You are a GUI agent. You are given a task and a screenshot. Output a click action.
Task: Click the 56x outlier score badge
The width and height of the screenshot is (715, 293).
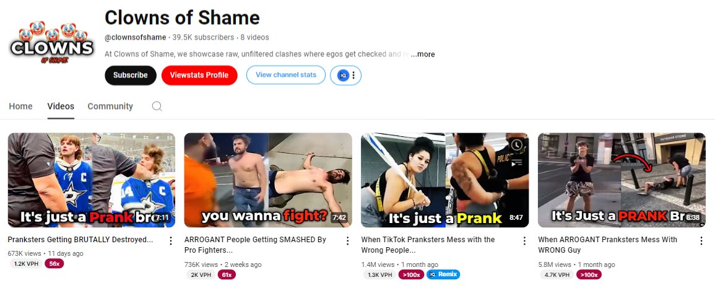pos(54,264)
